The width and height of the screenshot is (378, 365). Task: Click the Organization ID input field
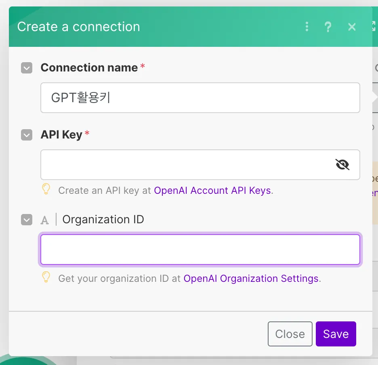pyautogui.click(x=200, y=250)
